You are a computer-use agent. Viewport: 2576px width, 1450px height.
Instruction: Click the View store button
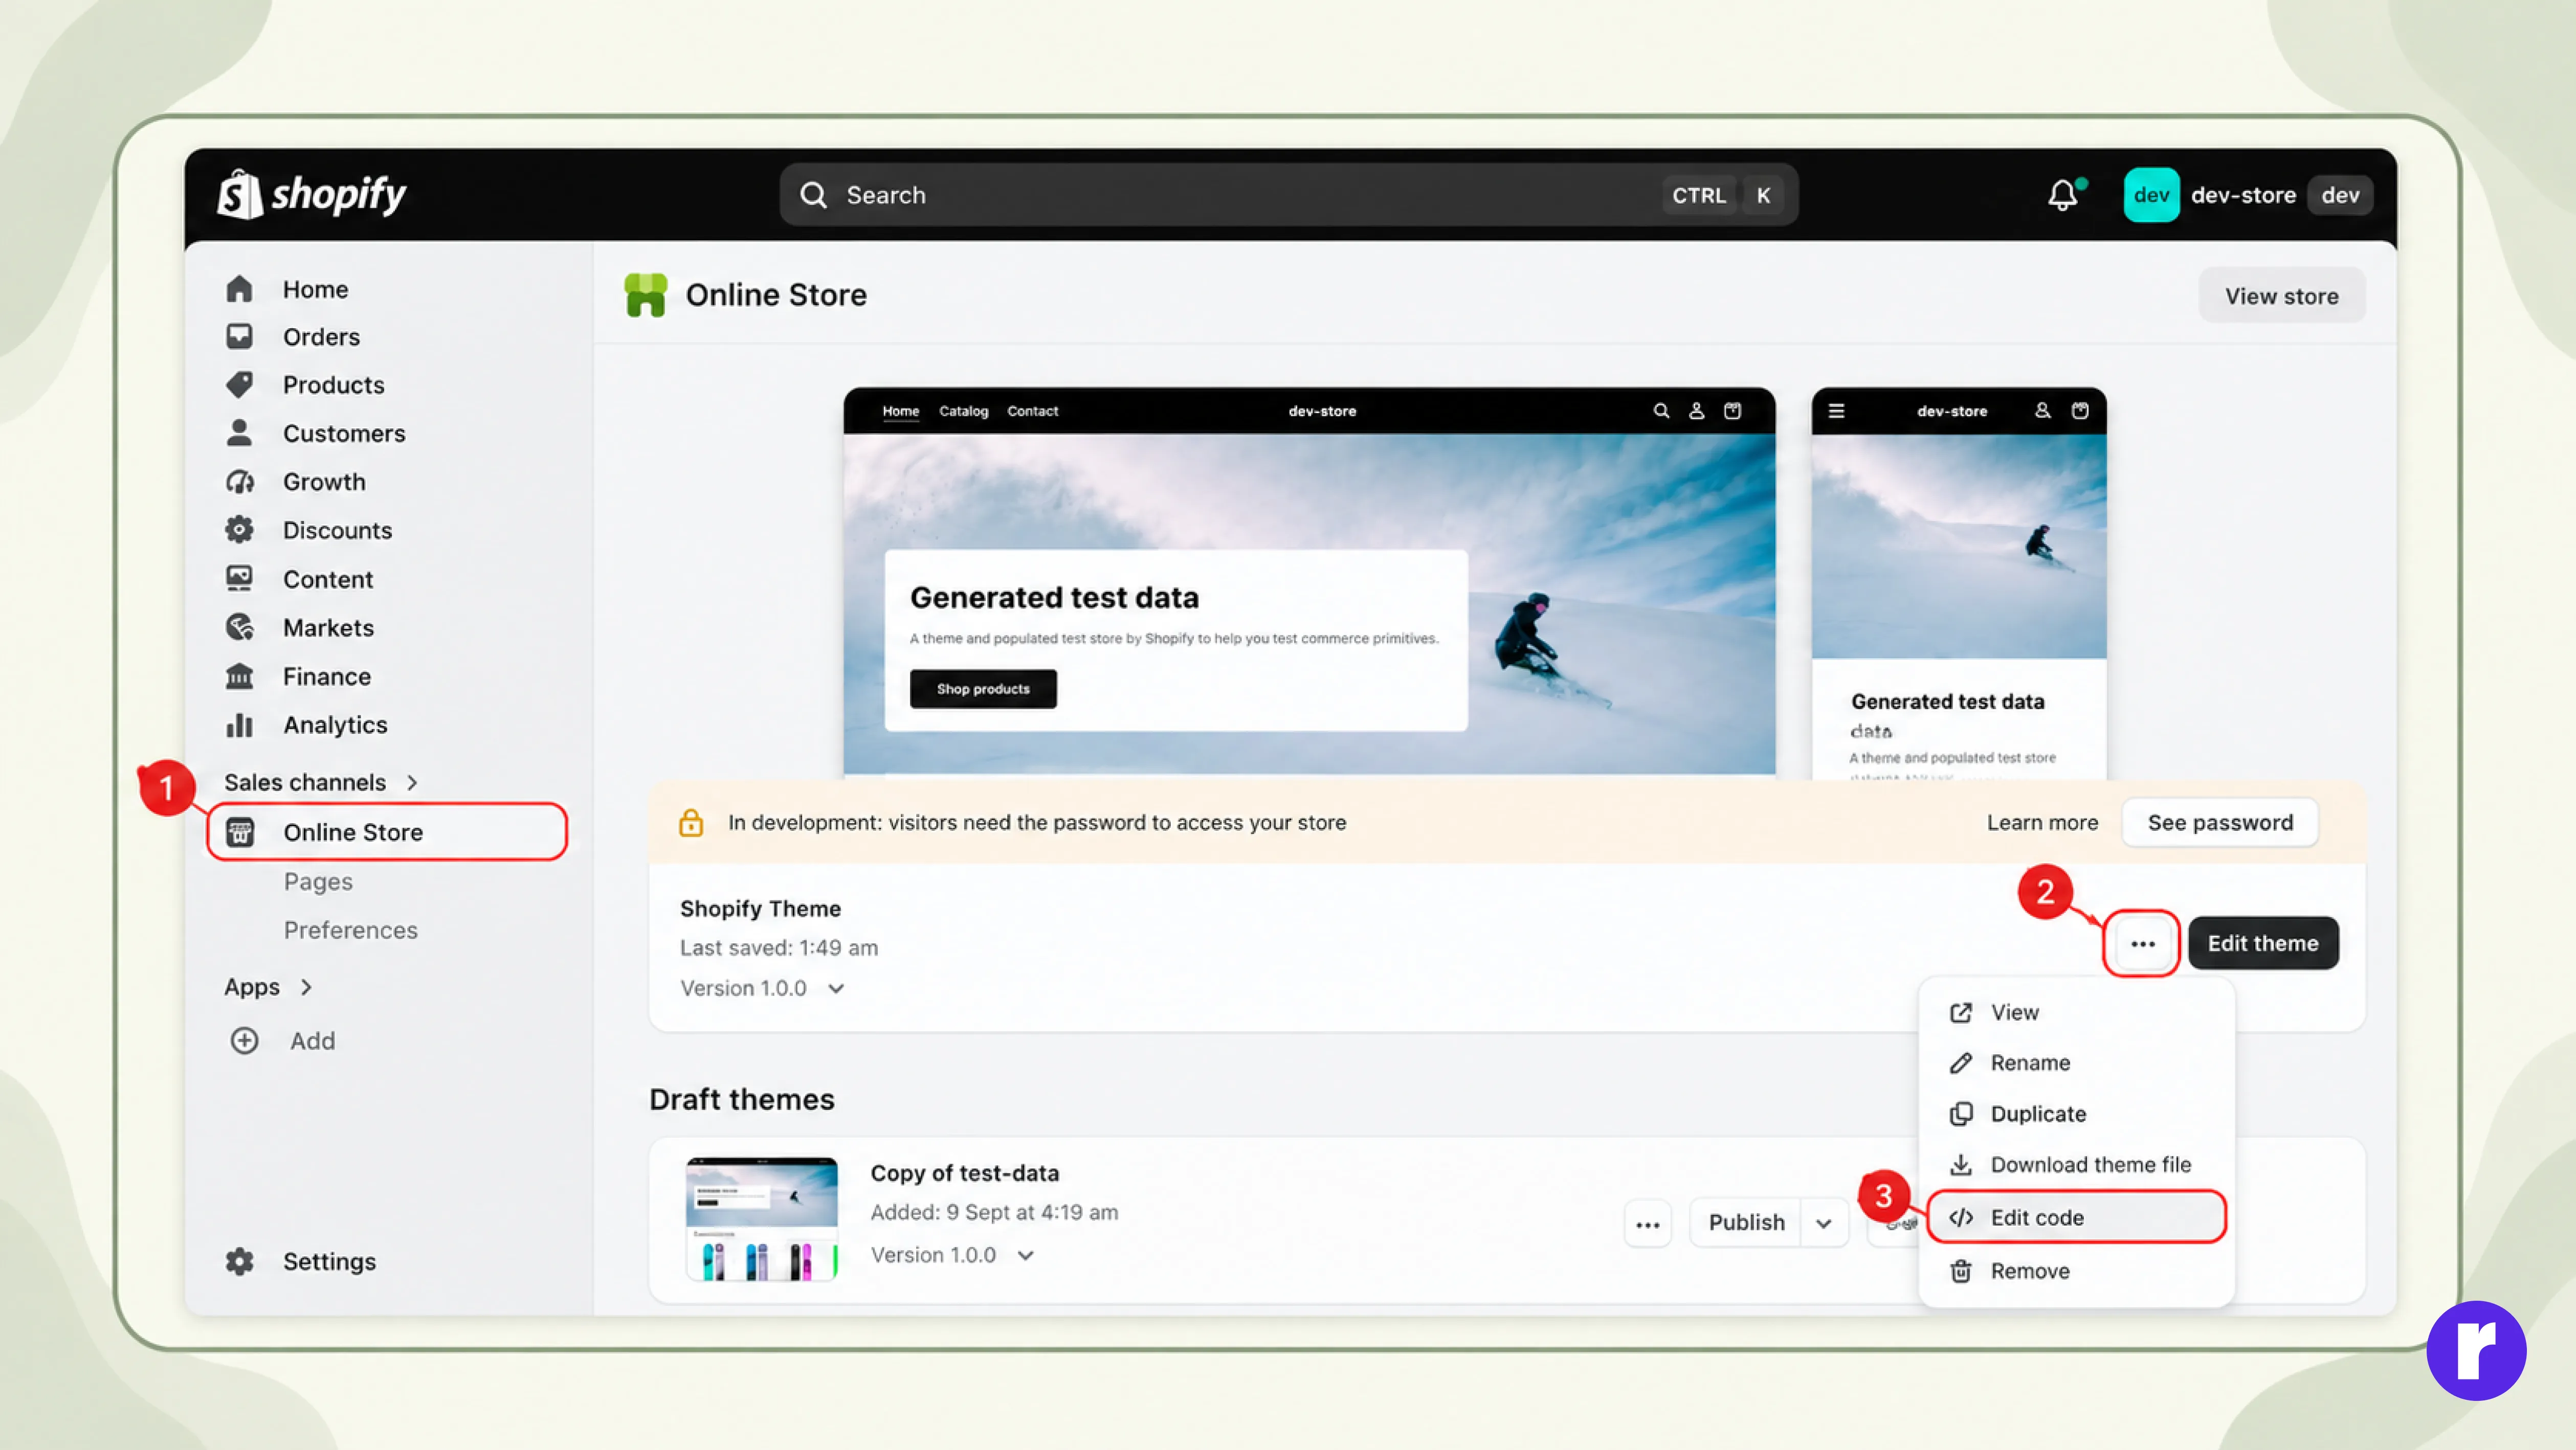point(2281,296)
